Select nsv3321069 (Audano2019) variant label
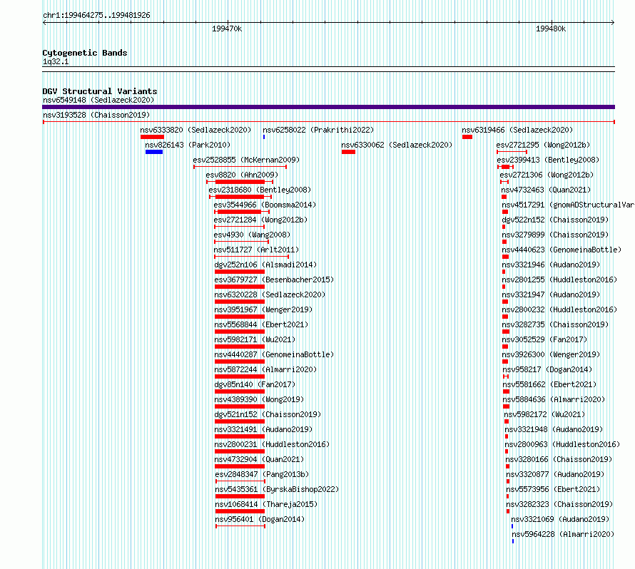 tap(561, 519)
